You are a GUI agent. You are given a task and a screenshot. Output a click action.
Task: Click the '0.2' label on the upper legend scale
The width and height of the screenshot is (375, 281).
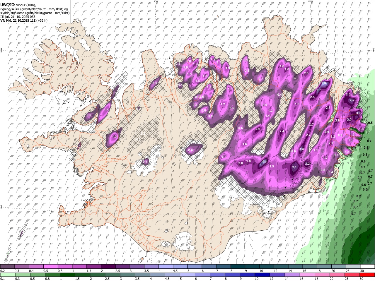[x=2, y=271]
